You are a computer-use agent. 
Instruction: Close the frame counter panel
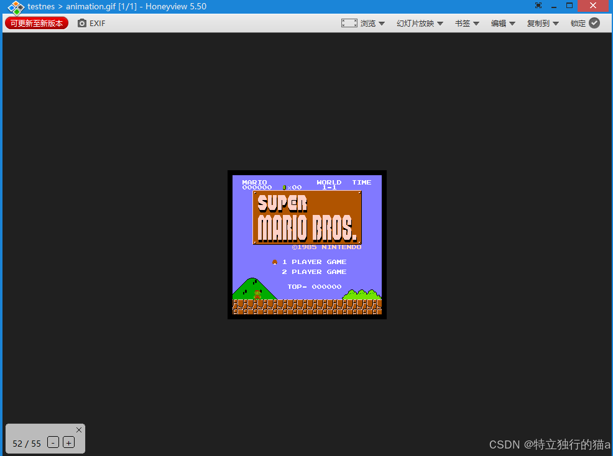pos(79,430)
